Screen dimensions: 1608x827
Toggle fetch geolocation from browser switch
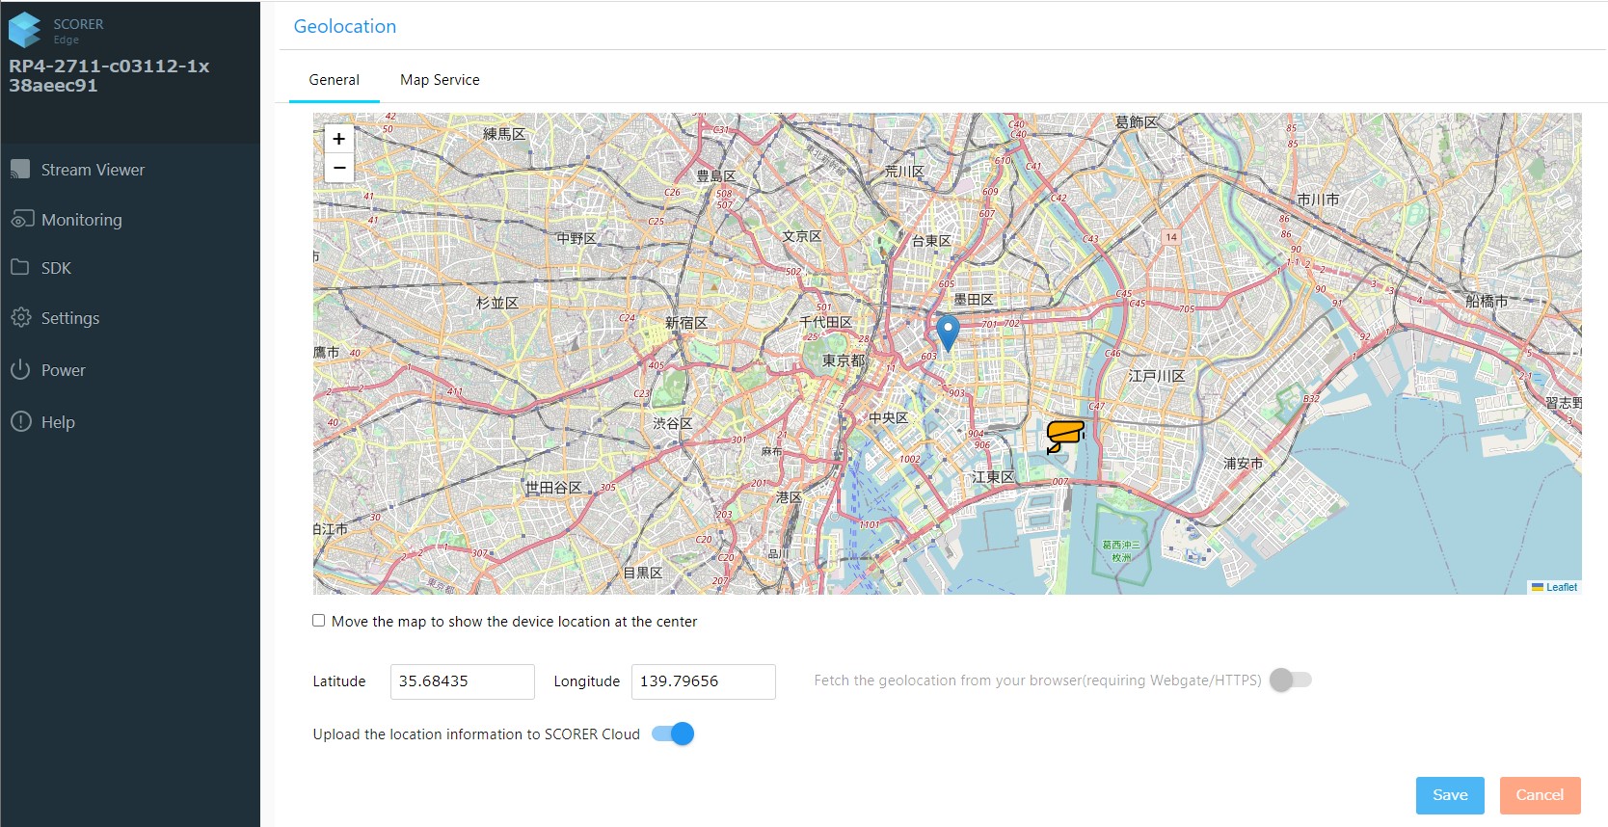(1290, 680)
